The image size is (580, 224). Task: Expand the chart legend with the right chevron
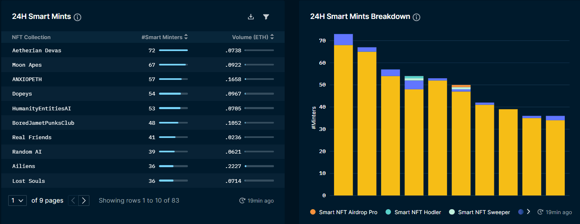click(529, 212)
